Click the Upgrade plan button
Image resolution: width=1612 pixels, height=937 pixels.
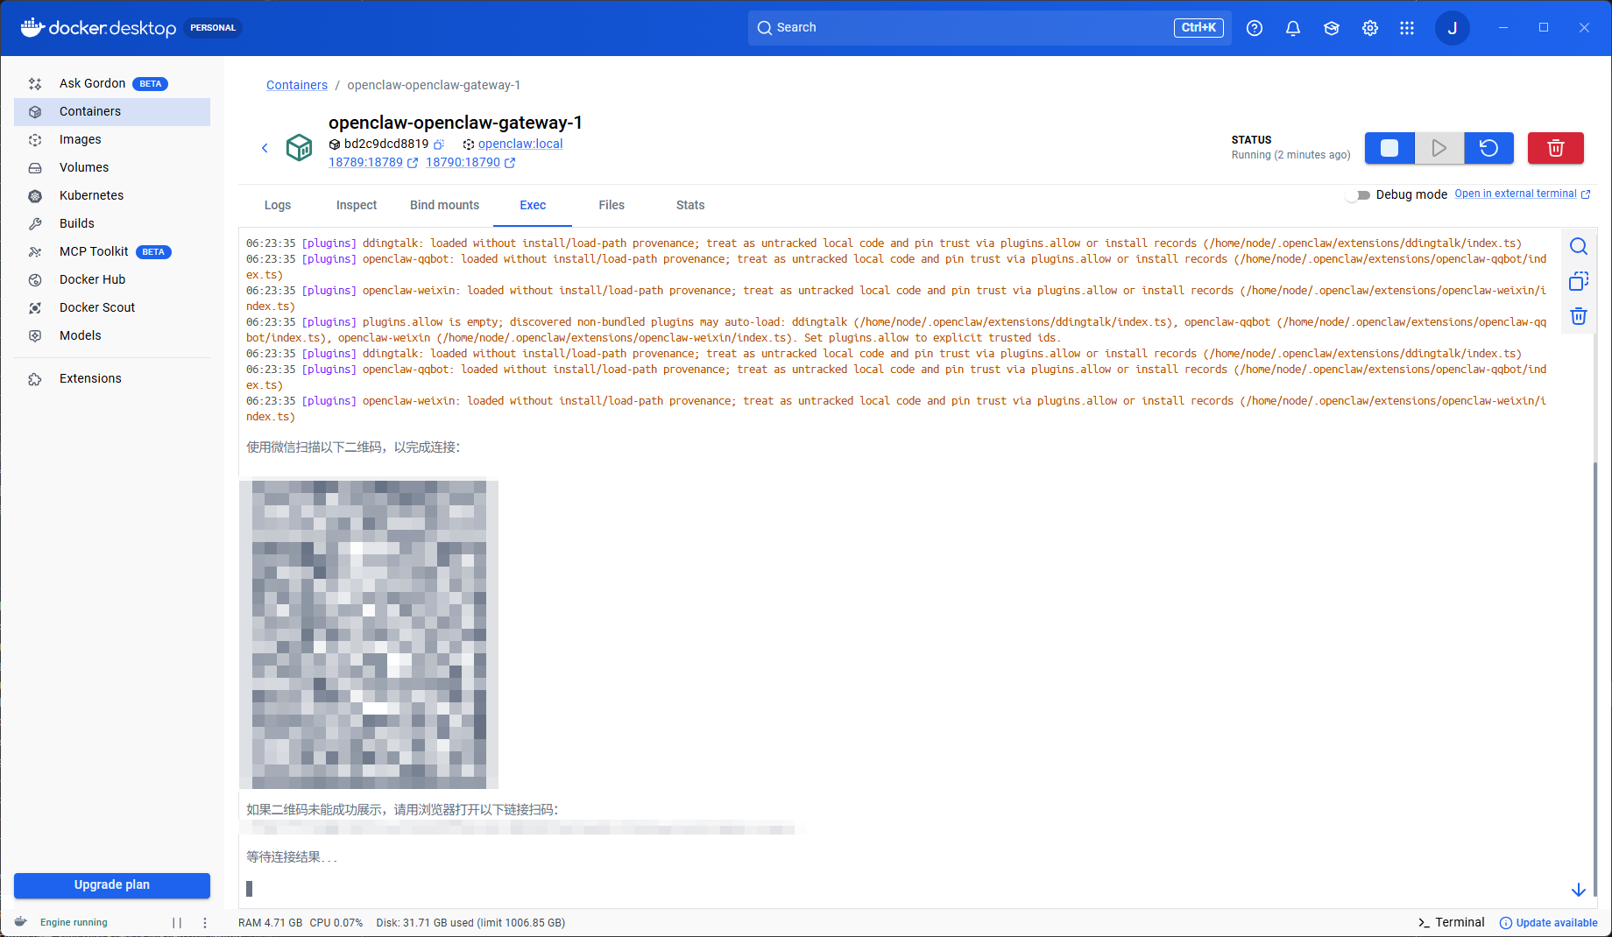[112, 884]
